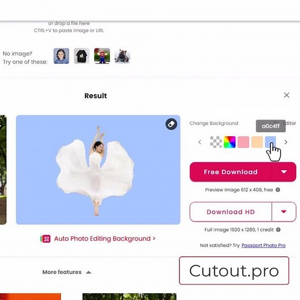Click the Auto Photo Editing app icon
300x300 pixels.
[x=46, y=239]
